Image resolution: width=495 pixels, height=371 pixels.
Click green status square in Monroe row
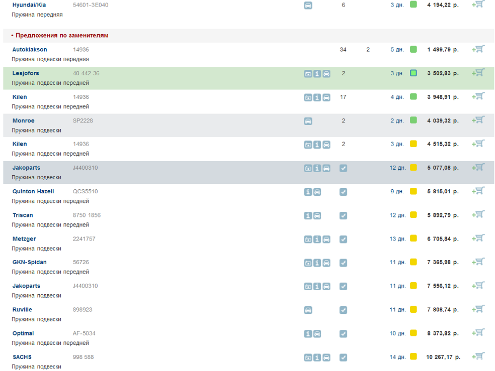tap(414, 120)
